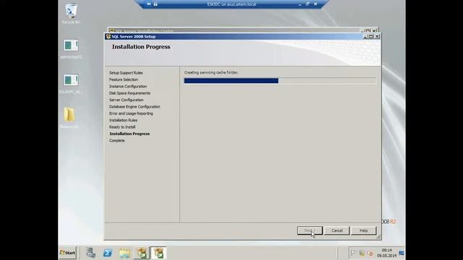This screenshot has height=260, width=463.
Task: Click the "Database Engine Configuration" step
Action: (x=135, y=107)
